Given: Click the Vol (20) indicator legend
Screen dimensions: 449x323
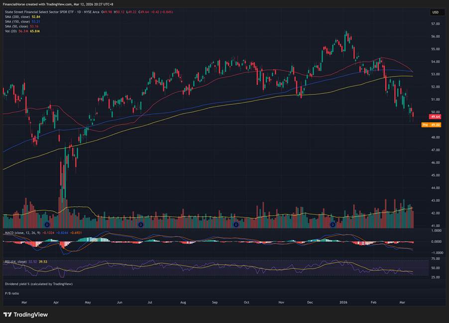Looking at the screenshot, I should pos(10,31).
